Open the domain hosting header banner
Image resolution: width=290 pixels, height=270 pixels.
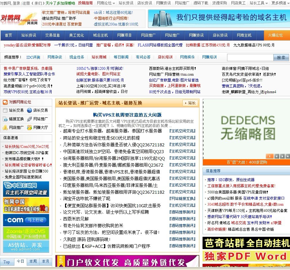point(219,19)
